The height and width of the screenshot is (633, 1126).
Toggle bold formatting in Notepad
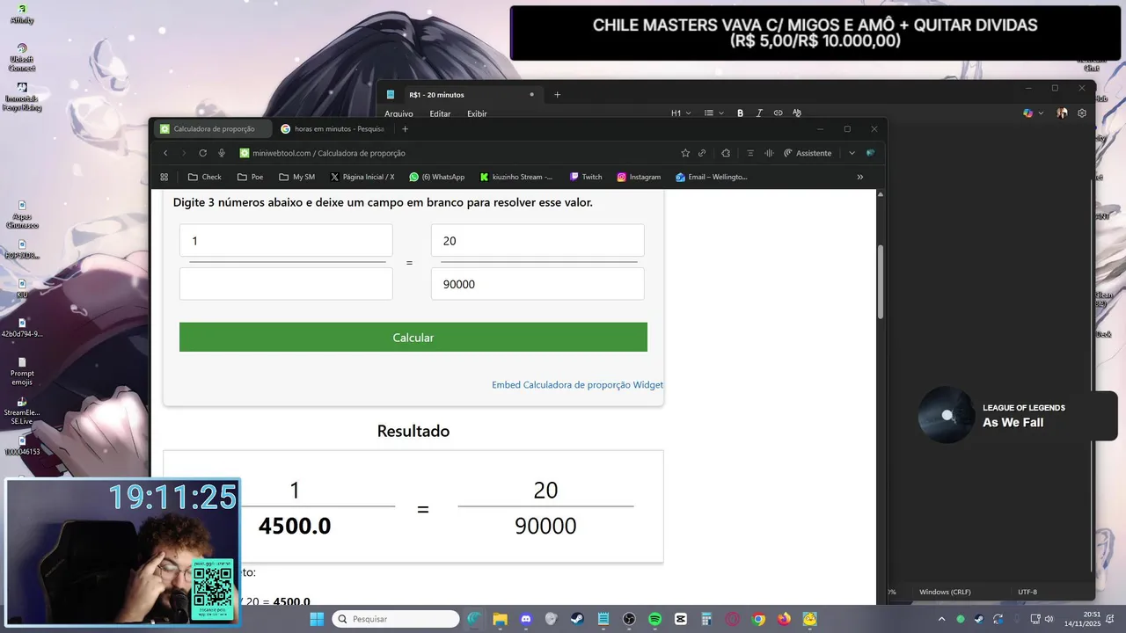740,113
